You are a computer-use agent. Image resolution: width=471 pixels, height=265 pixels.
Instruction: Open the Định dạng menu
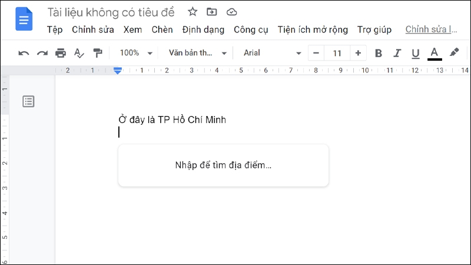(x=203, y=30)
